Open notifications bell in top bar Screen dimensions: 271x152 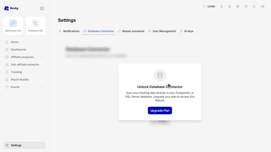pyautogui.click(x=254, y=7)
